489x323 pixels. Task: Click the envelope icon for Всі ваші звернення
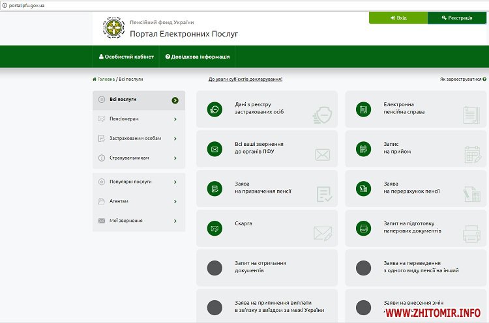(x=214, y=150)
